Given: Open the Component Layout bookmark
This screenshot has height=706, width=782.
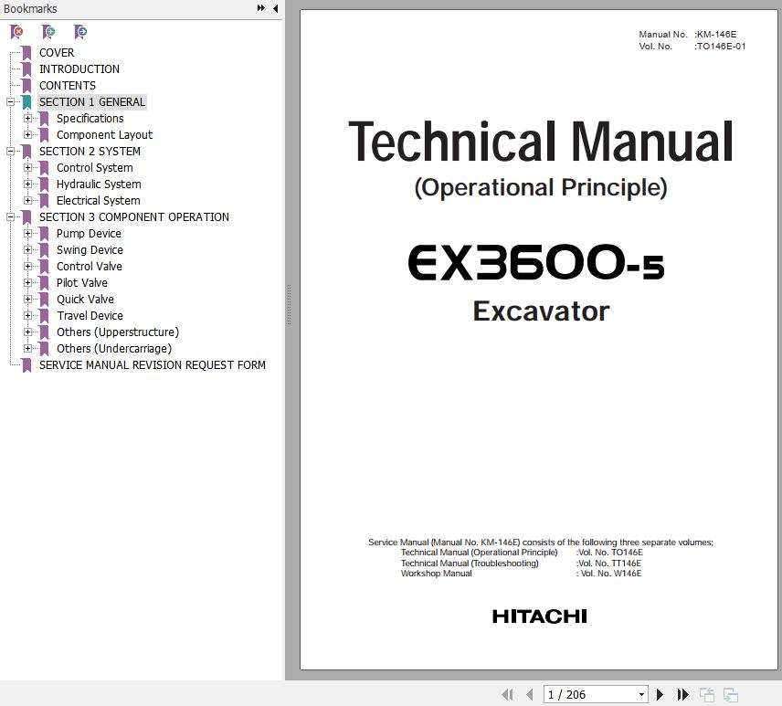Looking at the screenshot, I should [105, 135].
